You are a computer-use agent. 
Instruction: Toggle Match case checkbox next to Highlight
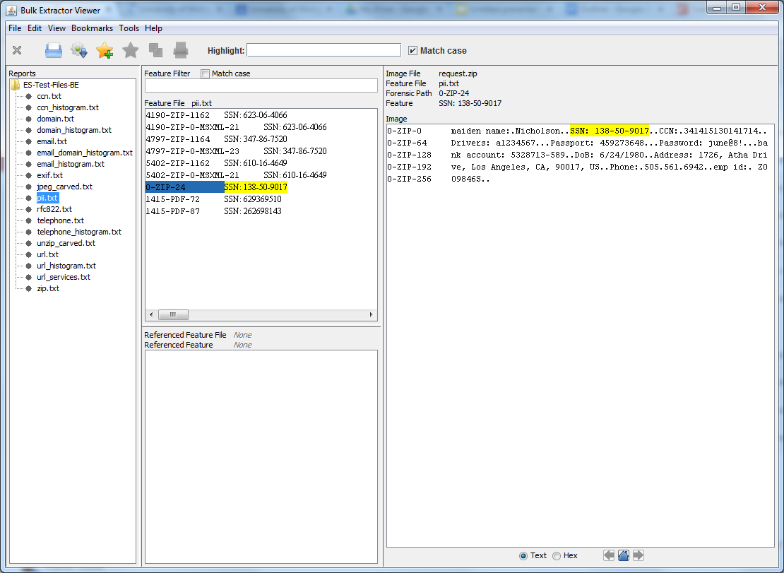(413, 51)
